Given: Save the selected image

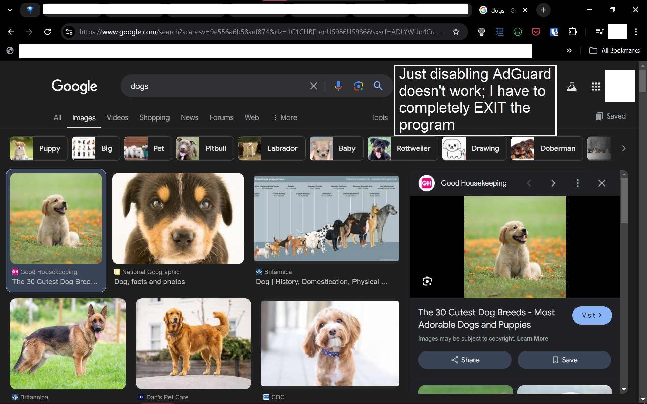Looking at the screenshot, I should [564, 360].
